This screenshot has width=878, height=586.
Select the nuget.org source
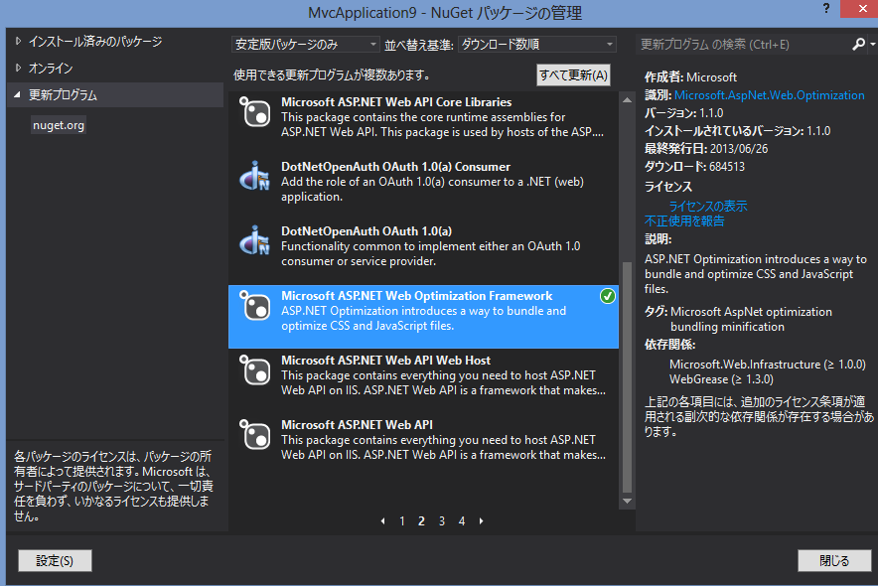59,125
